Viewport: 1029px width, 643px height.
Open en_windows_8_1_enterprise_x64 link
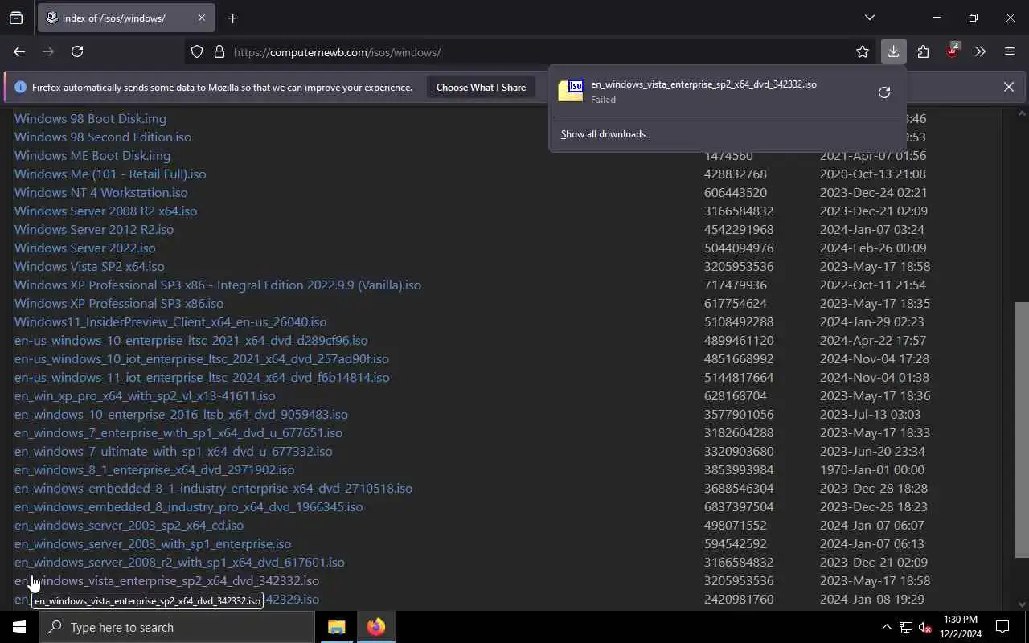(x=154, y=469)
